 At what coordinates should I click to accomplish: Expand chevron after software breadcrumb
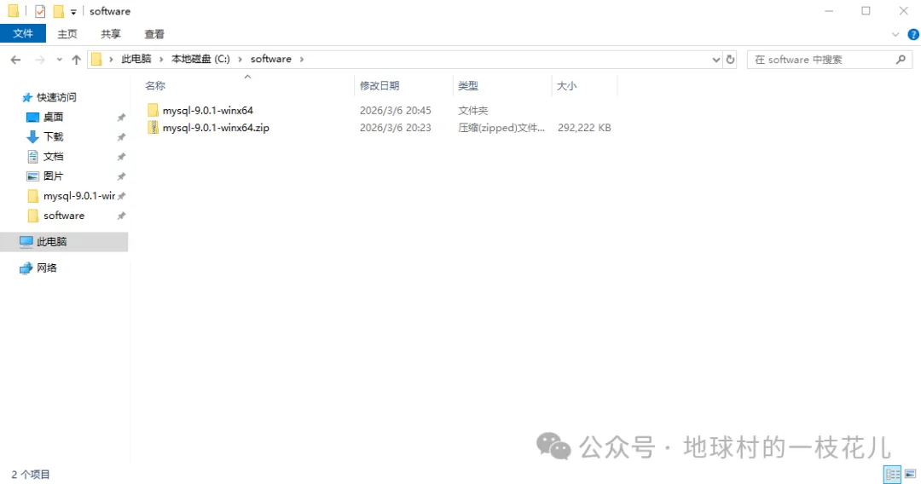pyautogui.click(x=302, y=60)
